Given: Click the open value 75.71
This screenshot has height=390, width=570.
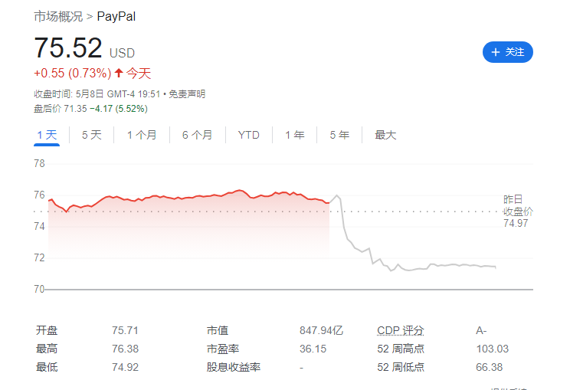Looking at the screenshot, I should click(125, 330).
